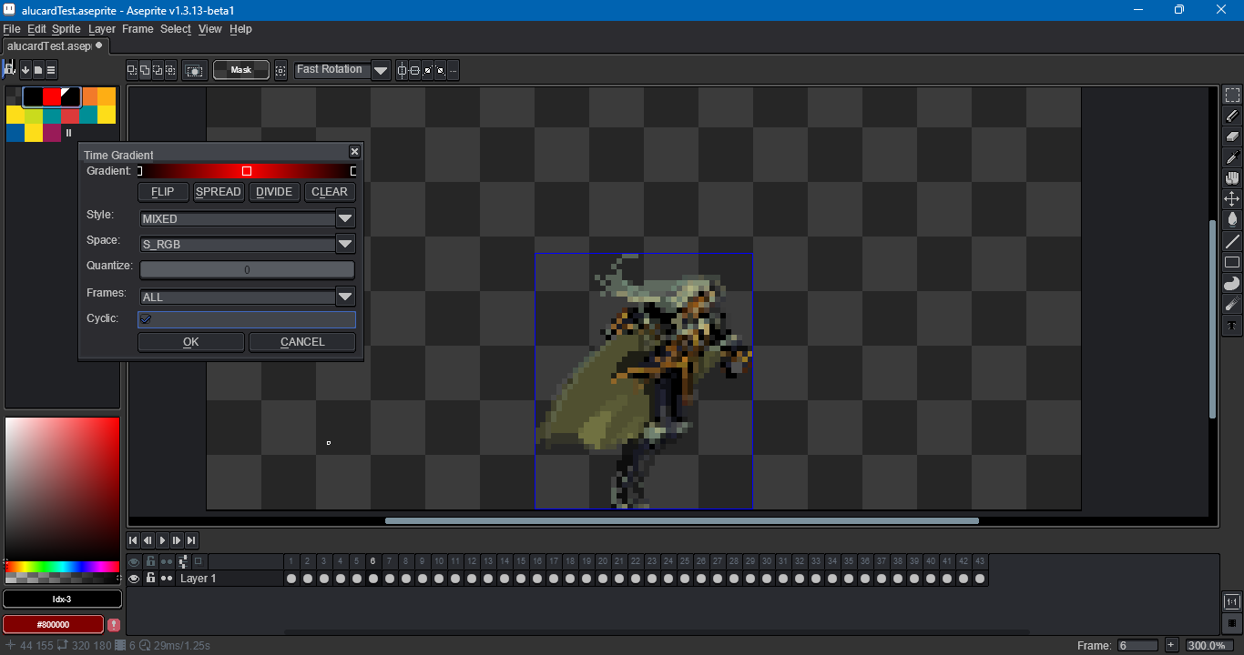Screen dimensions: 1244x655
Task: Click the DIVIDE button
Action: [274, 192]
